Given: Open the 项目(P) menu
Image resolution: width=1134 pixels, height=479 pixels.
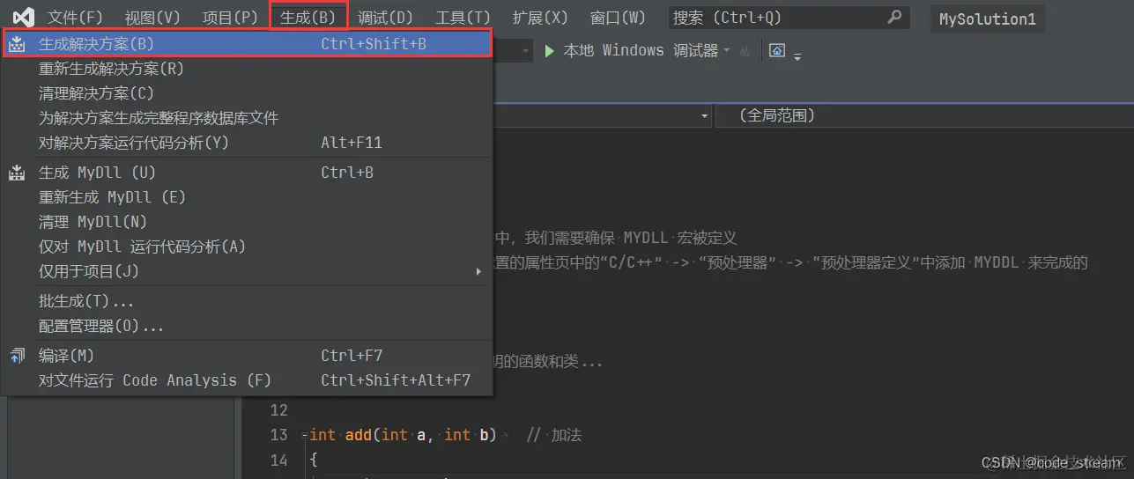Looking at the screenshot, I should point(230,18).
